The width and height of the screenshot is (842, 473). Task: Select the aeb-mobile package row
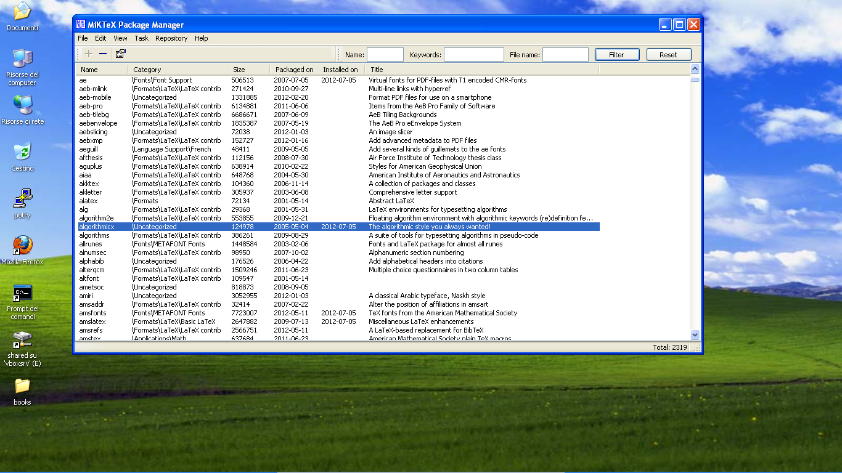click(x=338, y=97)
